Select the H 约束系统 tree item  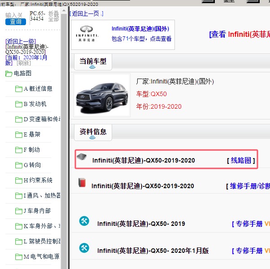pyautogui.click(x=38, y=180)
